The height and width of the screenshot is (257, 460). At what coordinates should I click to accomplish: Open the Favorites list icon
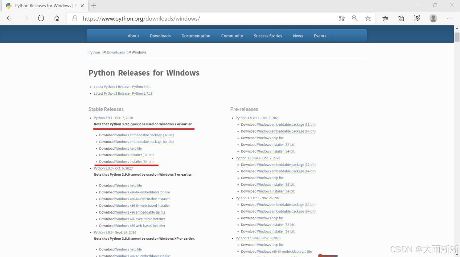point(385,18)
